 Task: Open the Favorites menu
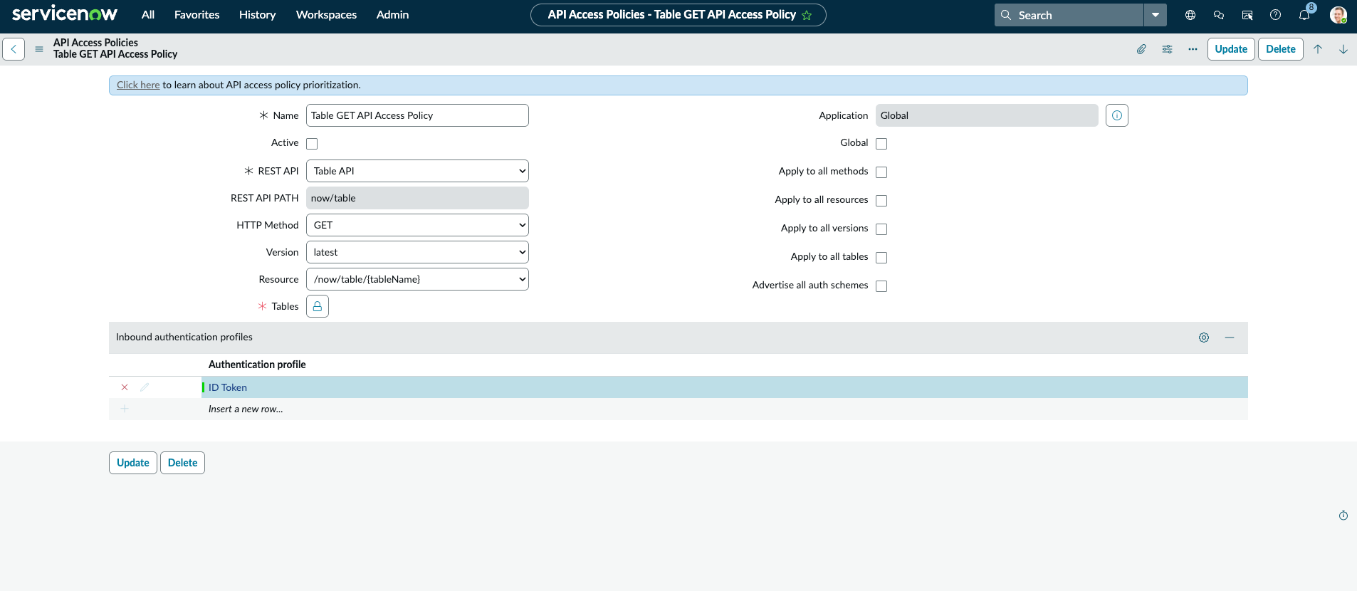click(x=197, y=15)
